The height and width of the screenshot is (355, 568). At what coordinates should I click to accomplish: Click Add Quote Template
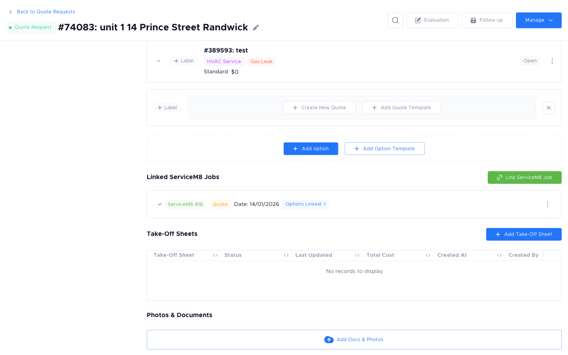(x=402, y=108)
